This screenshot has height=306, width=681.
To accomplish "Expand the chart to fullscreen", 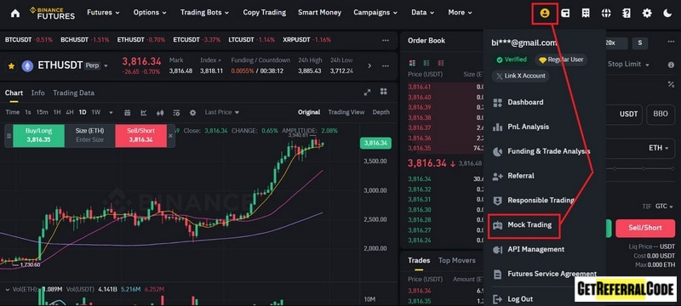I will point(367,92).
